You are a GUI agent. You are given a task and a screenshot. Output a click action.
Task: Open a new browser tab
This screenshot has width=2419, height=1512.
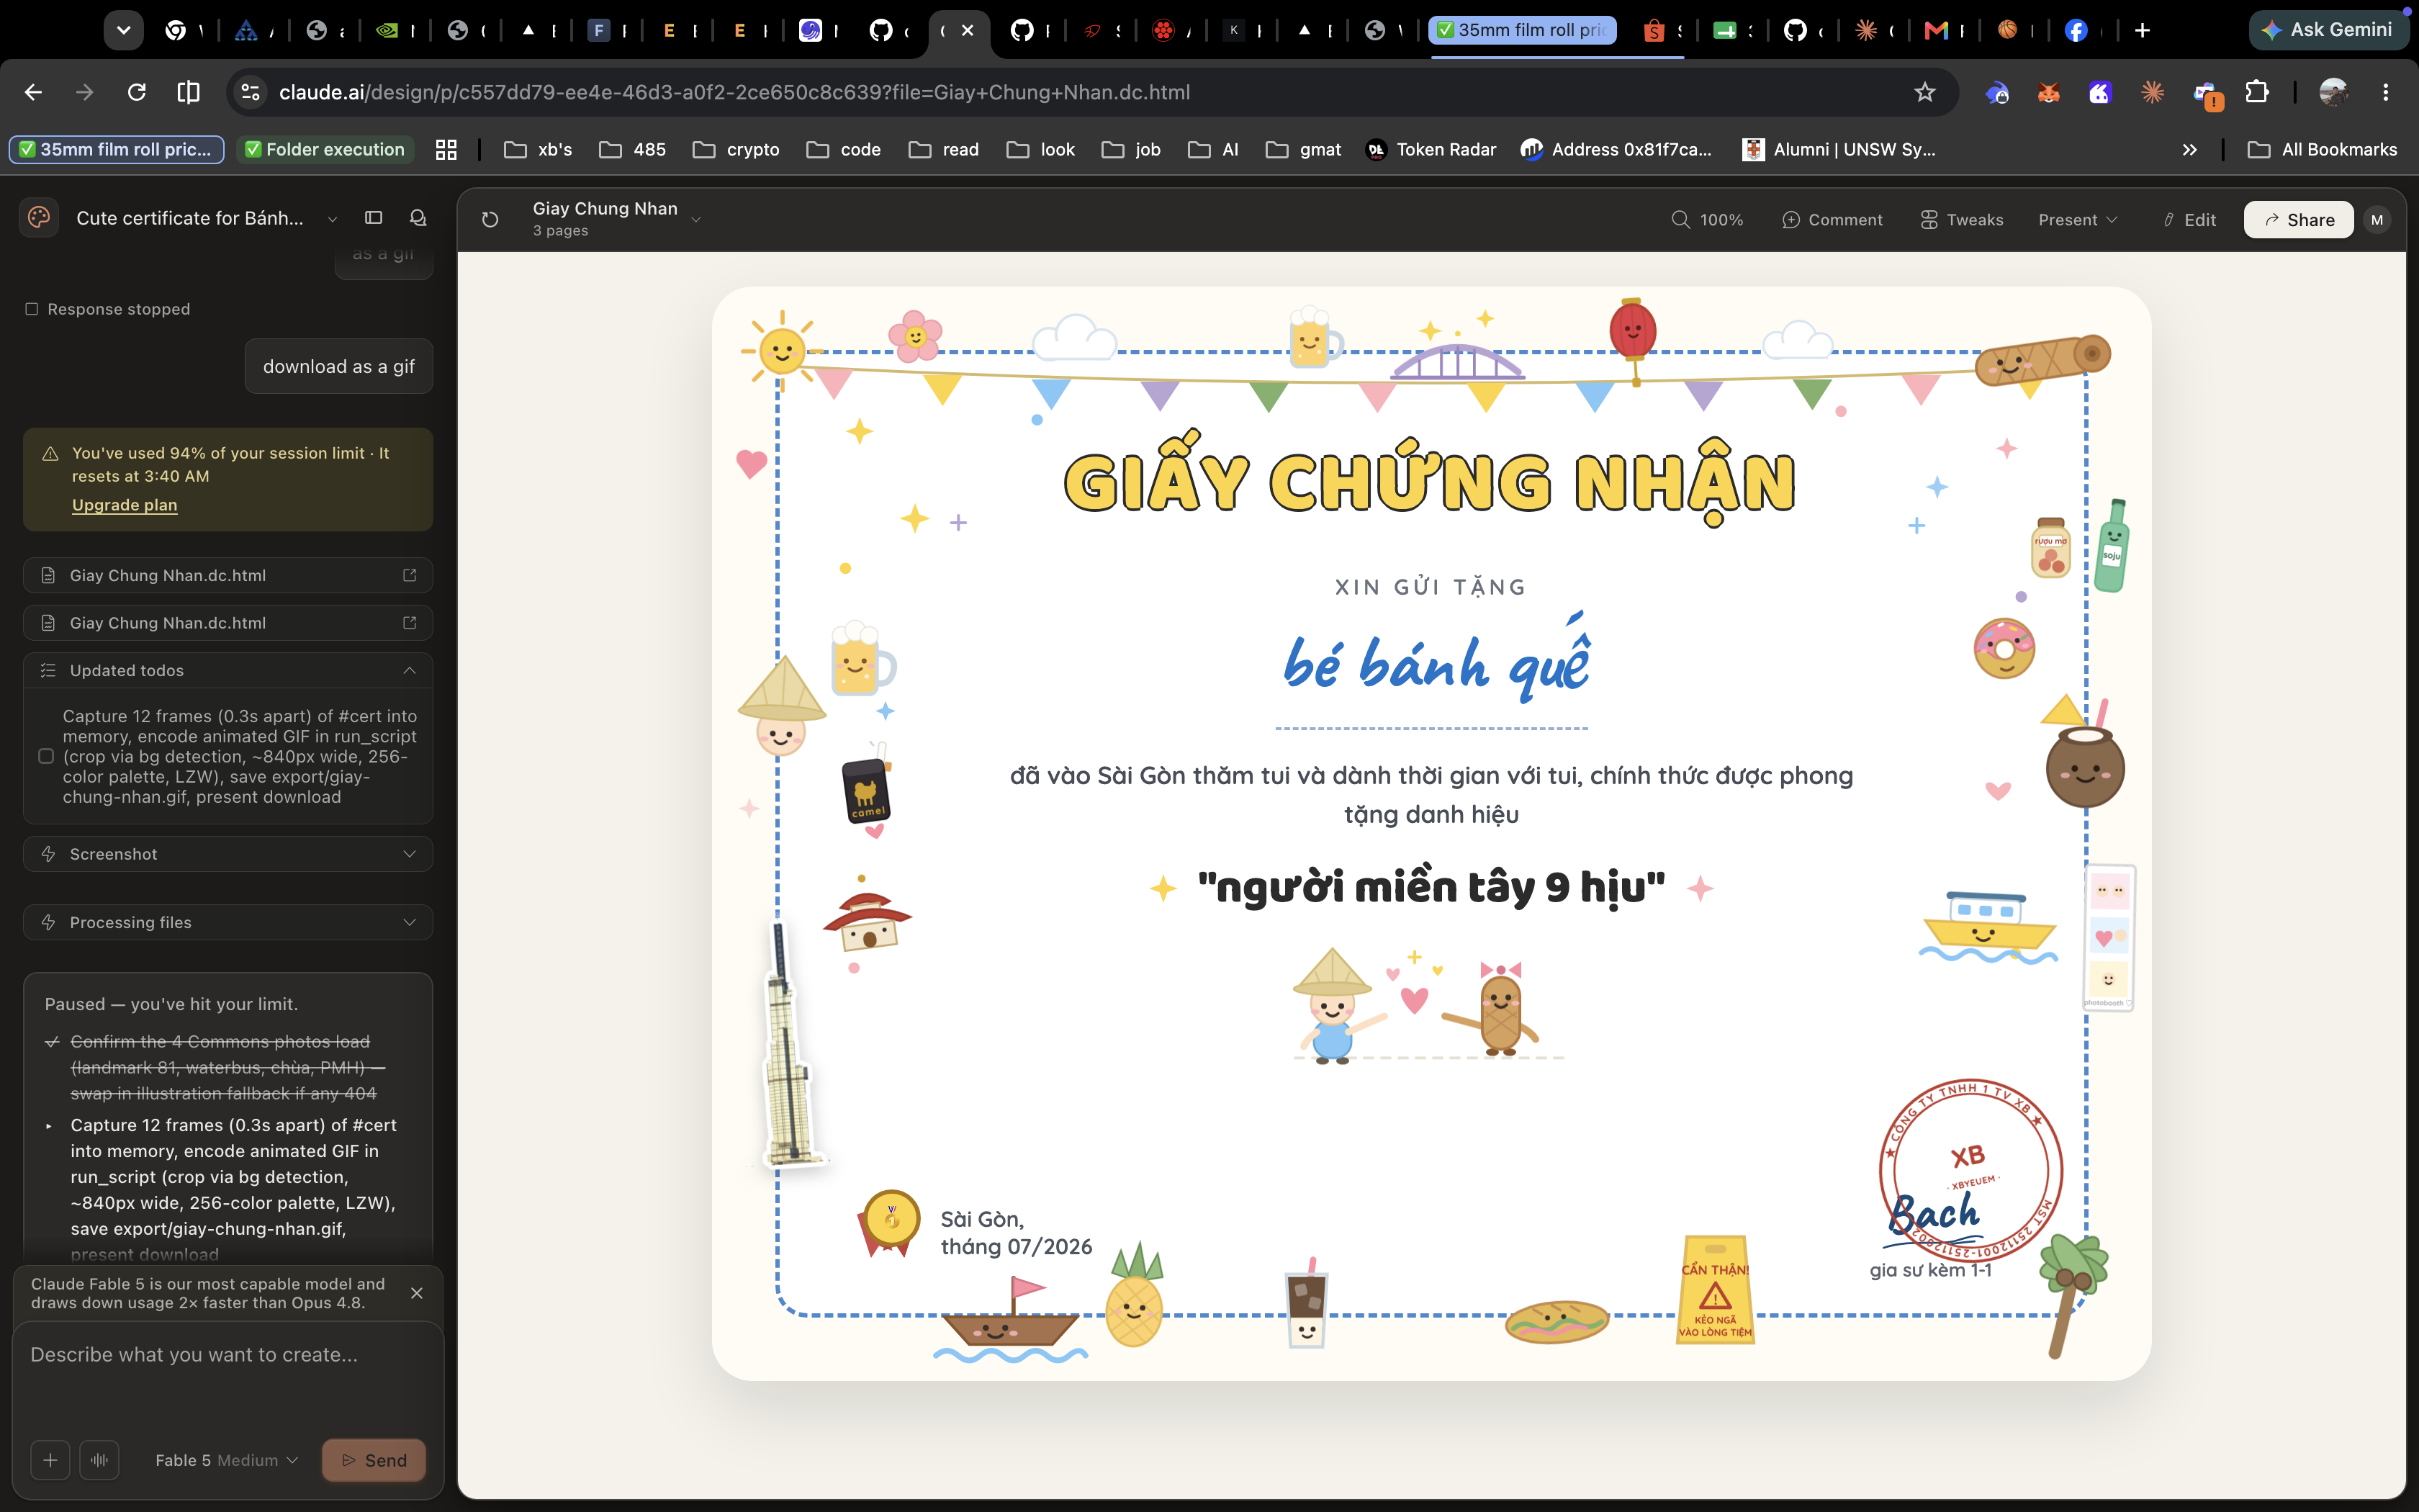(x=2142, y=30)
